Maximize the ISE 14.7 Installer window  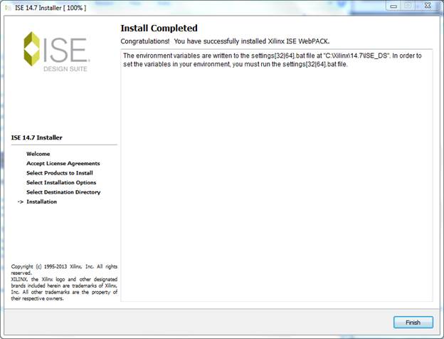(408, 6)
